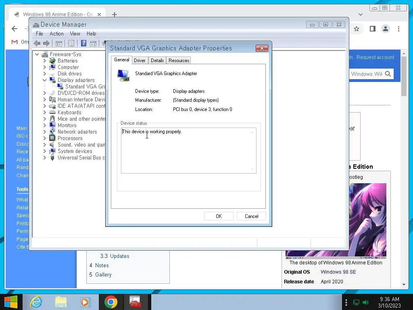
Task: Show hidden tray icons on taskbar
Action: [346, 302]
